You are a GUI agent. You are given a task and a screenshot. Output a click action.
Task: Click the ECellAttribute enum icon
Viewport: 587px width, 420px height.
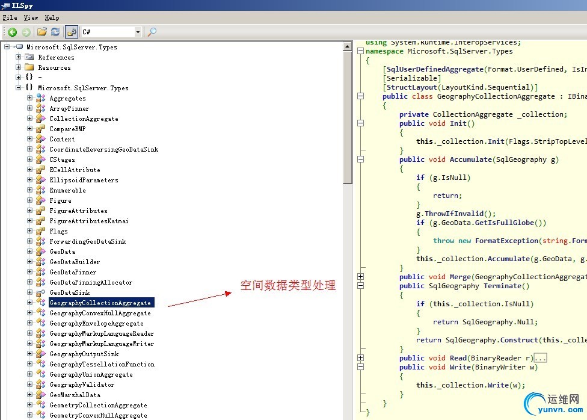point(41,169)
